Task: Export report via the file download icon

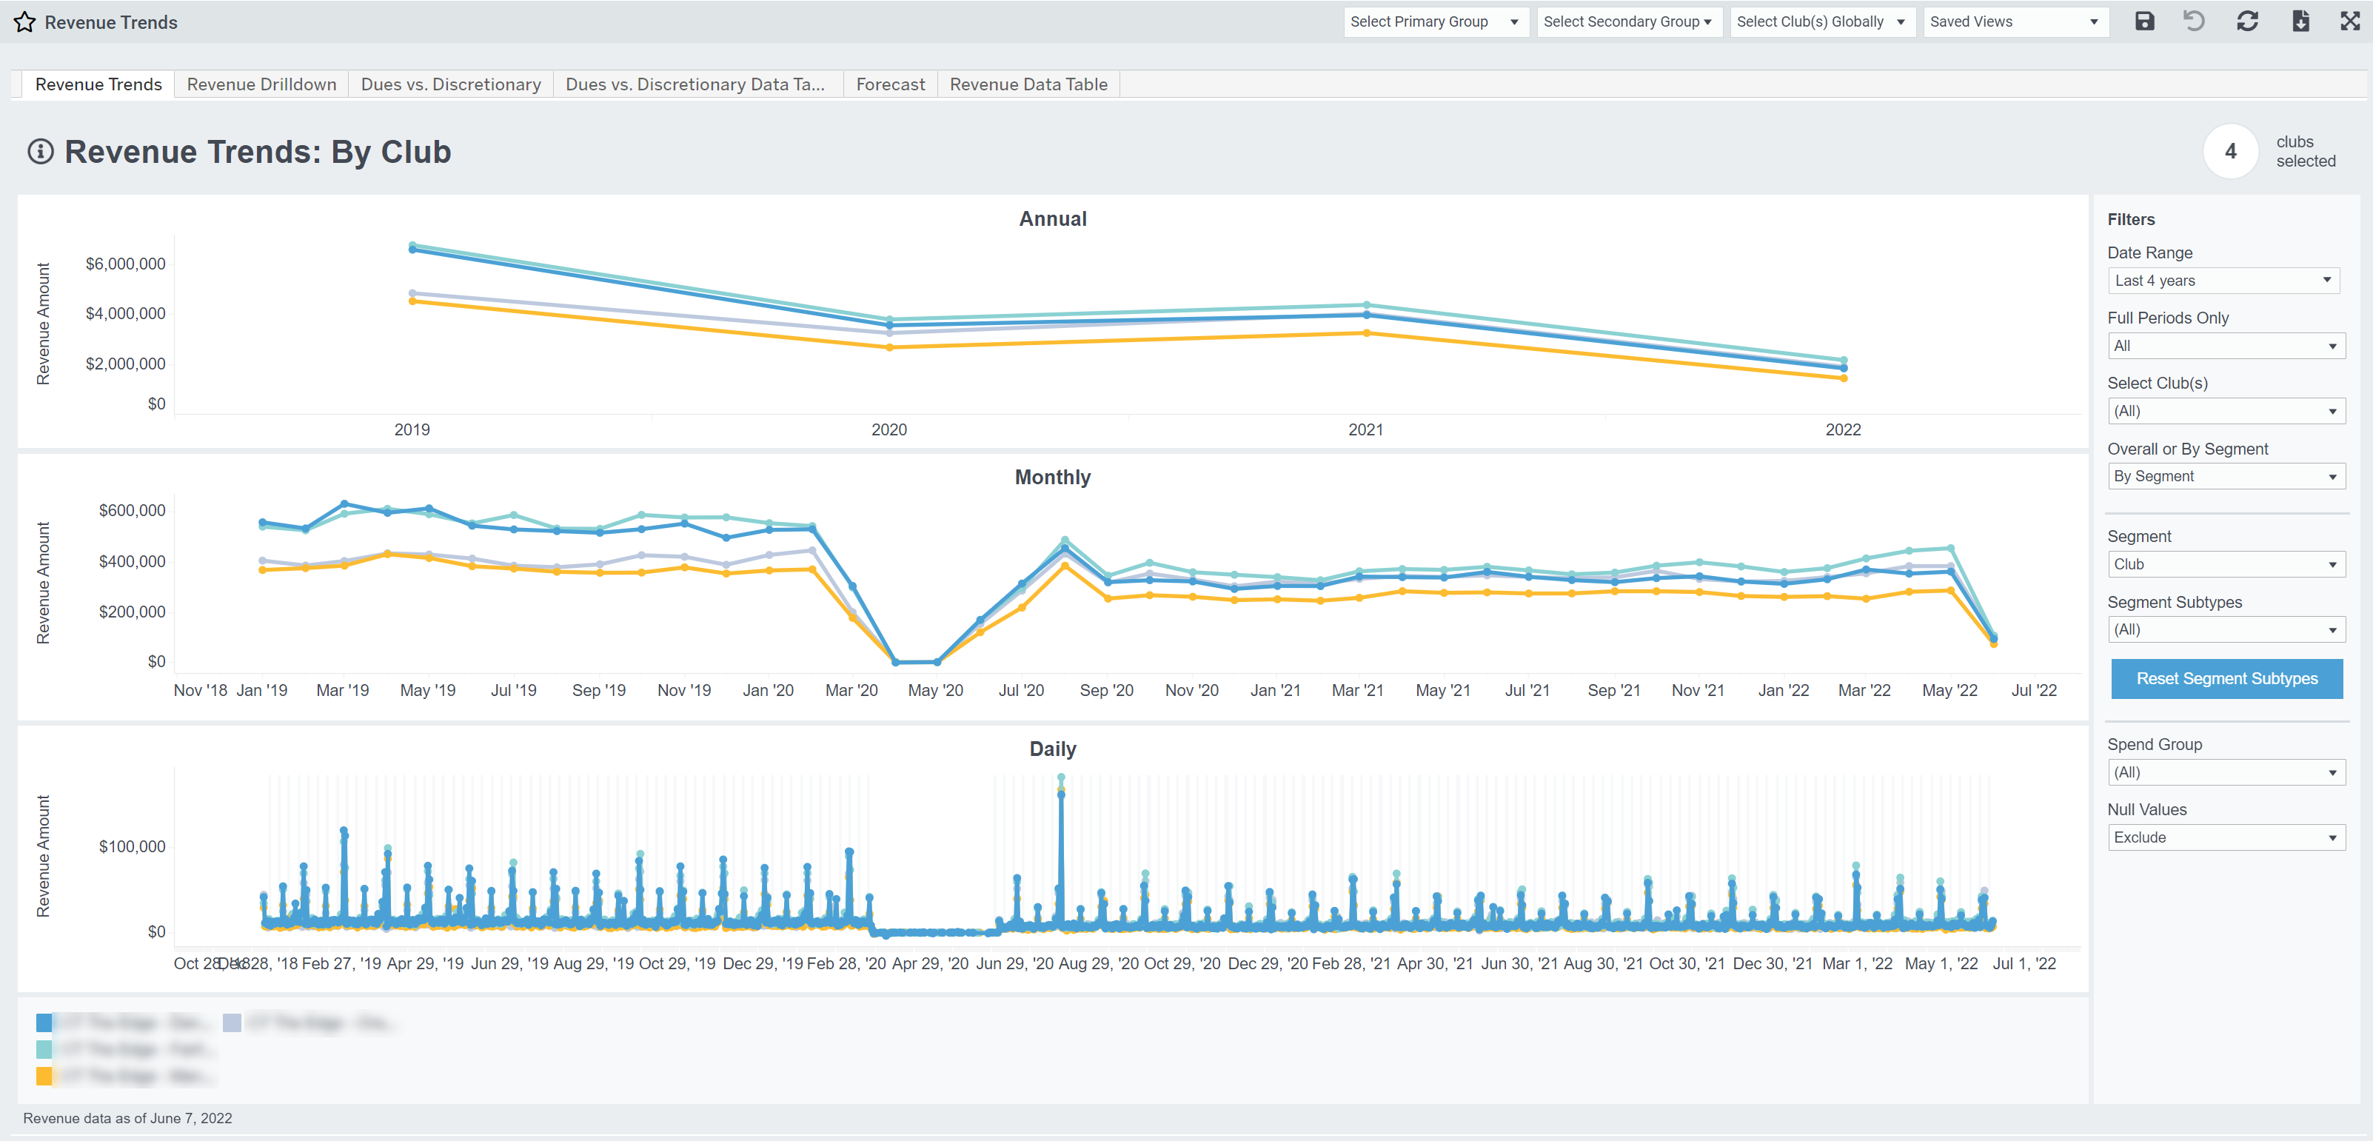Action: coord(2300,21)
